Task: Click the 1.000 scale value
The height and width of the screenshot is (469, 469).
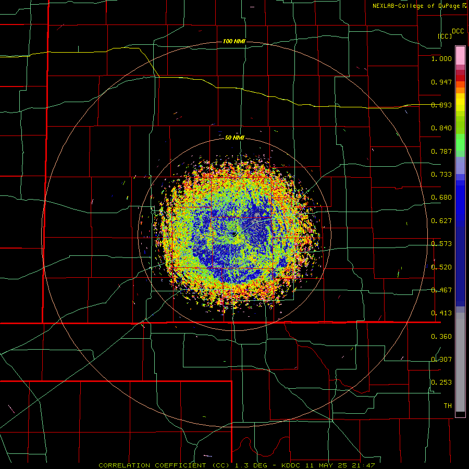Action: coord(441,58)
